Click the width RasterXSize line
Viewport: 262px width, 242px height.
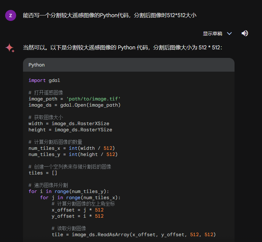(69, 123)
